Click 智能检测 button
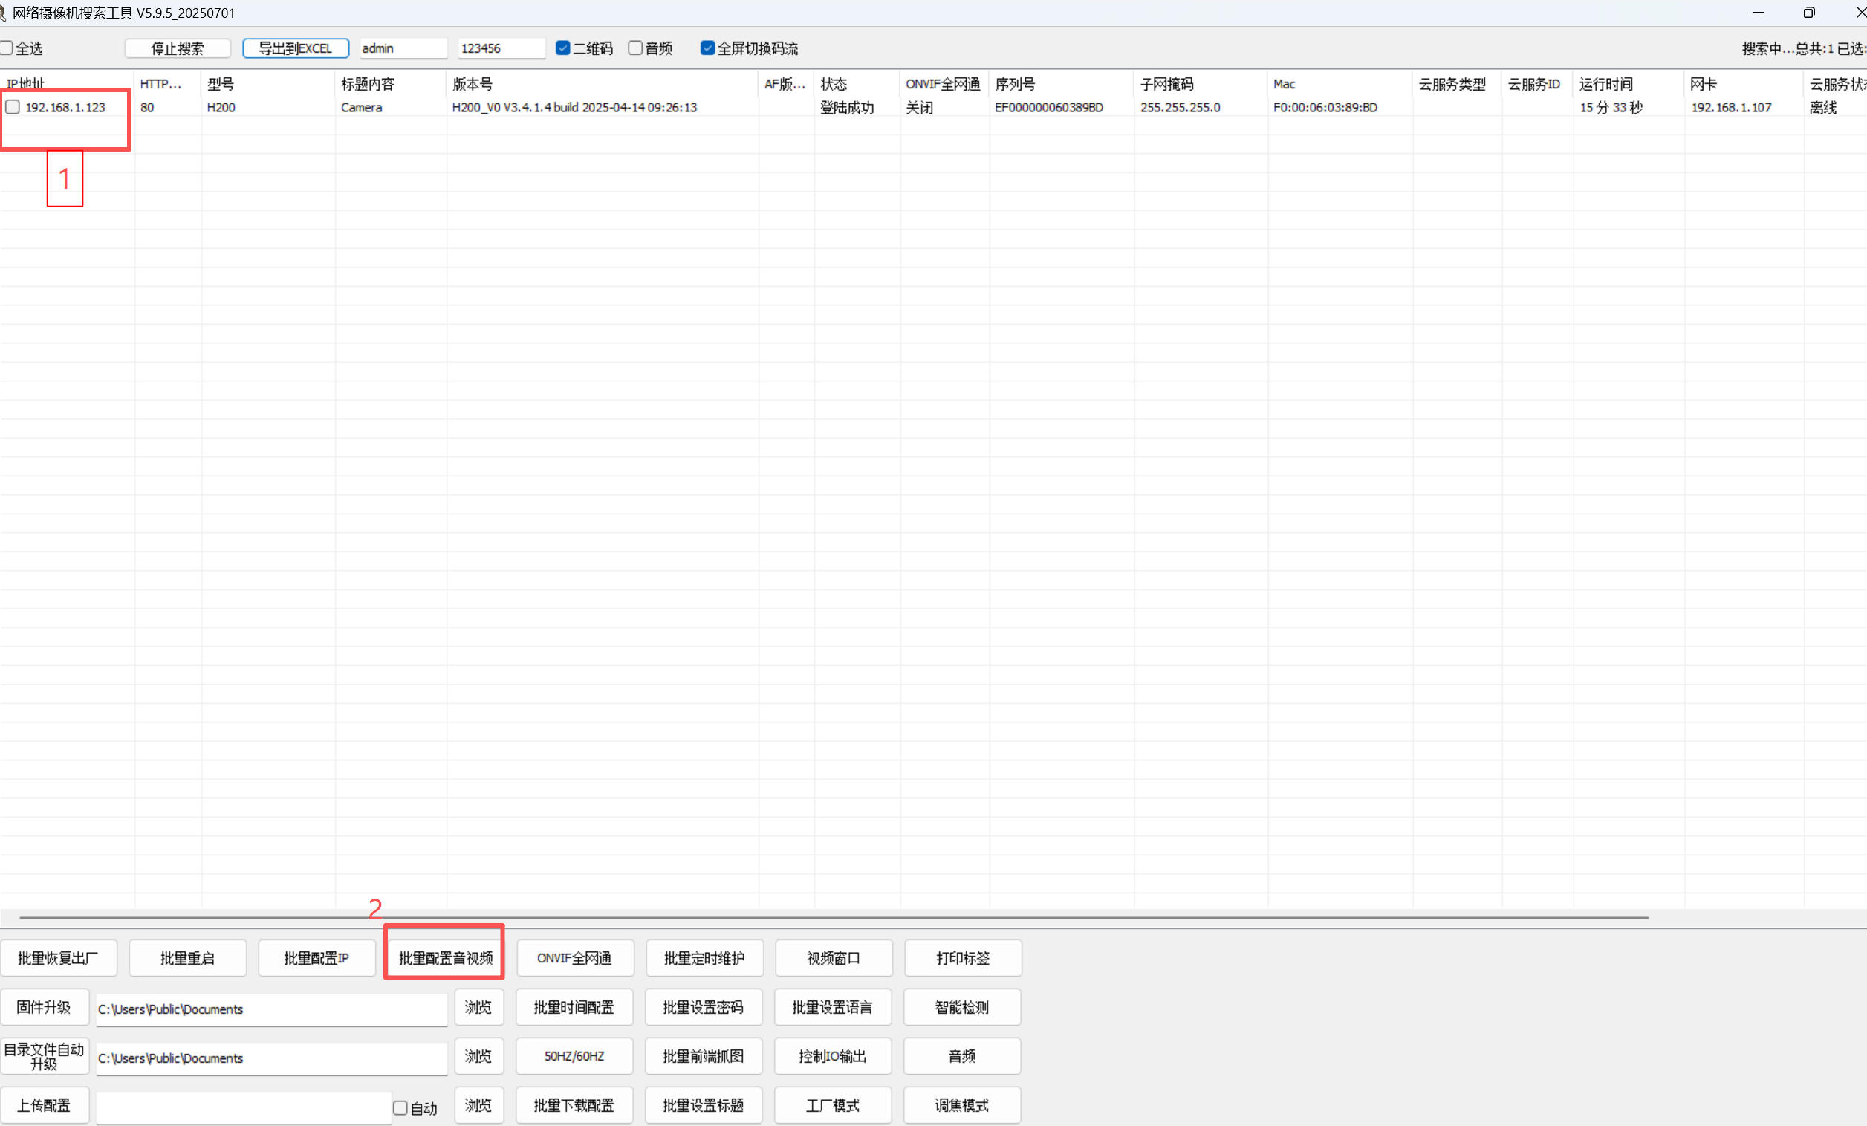Viewport: 1867px width, 1126px height. pos(962,1007)
